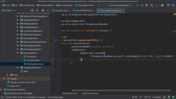Build project with the hammer icon
This screenshot has height=99, width=176.
point(99,5)
